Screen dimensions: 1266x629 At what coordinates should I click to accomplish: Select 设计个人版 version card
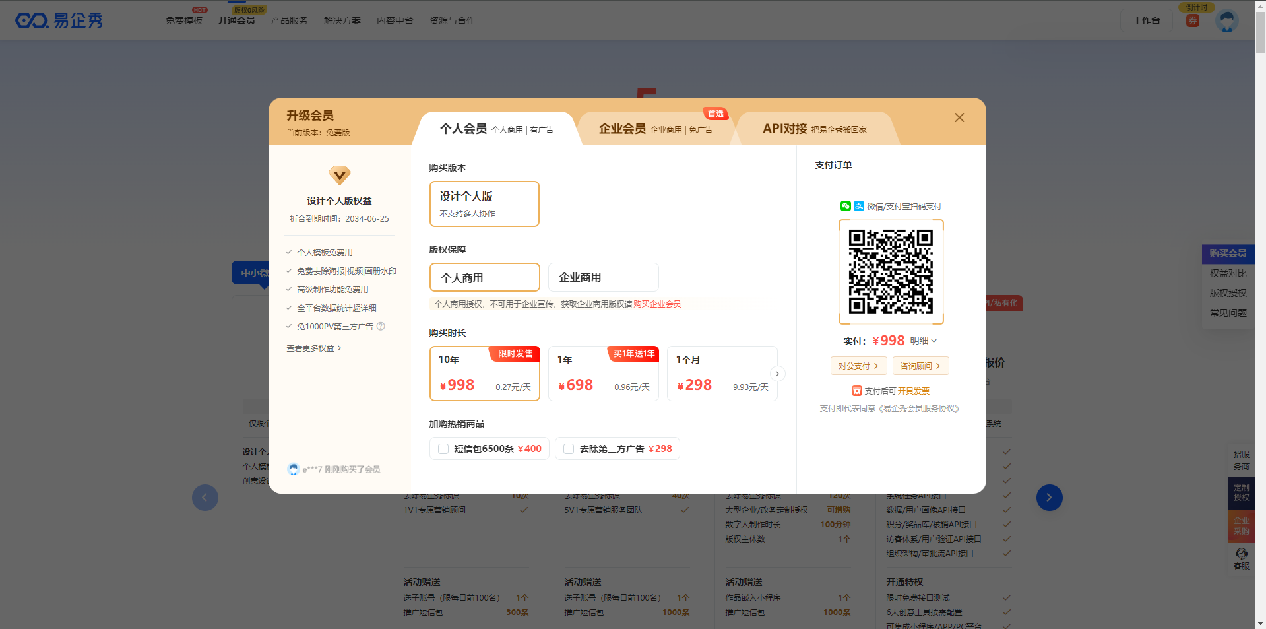484,204
